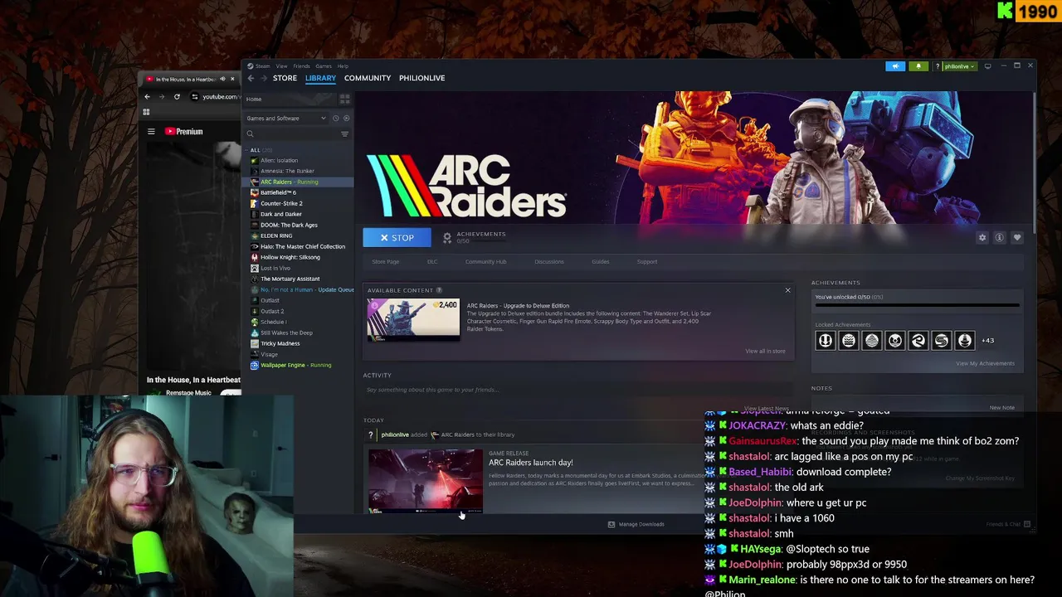This screenshot has width=1062, height=597.
Task: Select DOOM: The Dark Ages in library
Action: pyautogui.click(x=289, y=226)
